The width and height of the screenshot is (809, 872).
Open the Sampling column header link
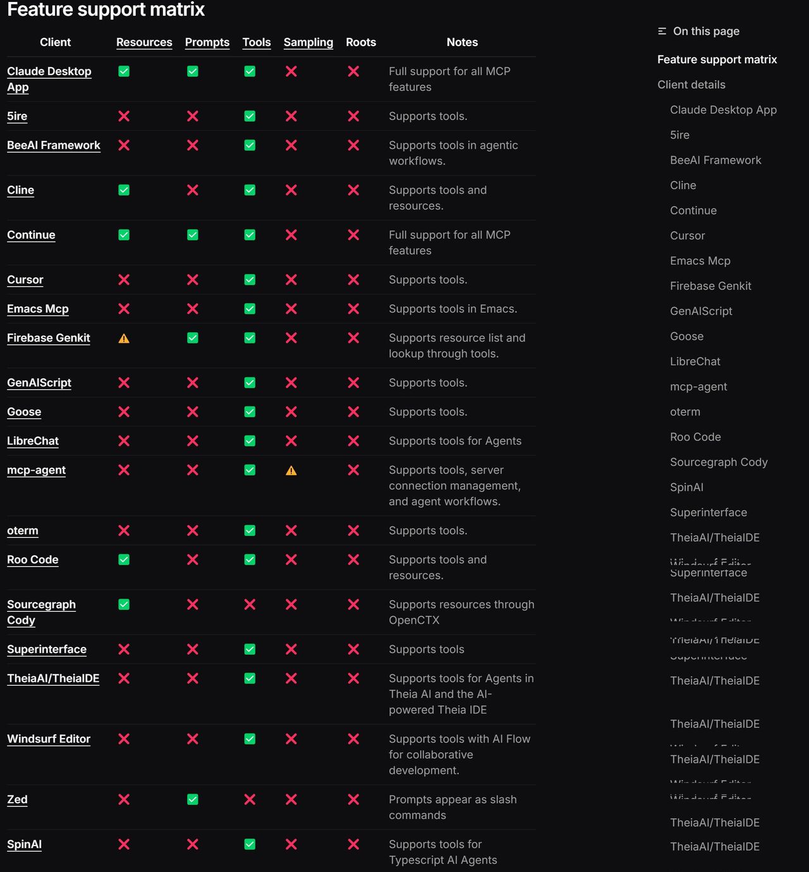tap(308, 42)
